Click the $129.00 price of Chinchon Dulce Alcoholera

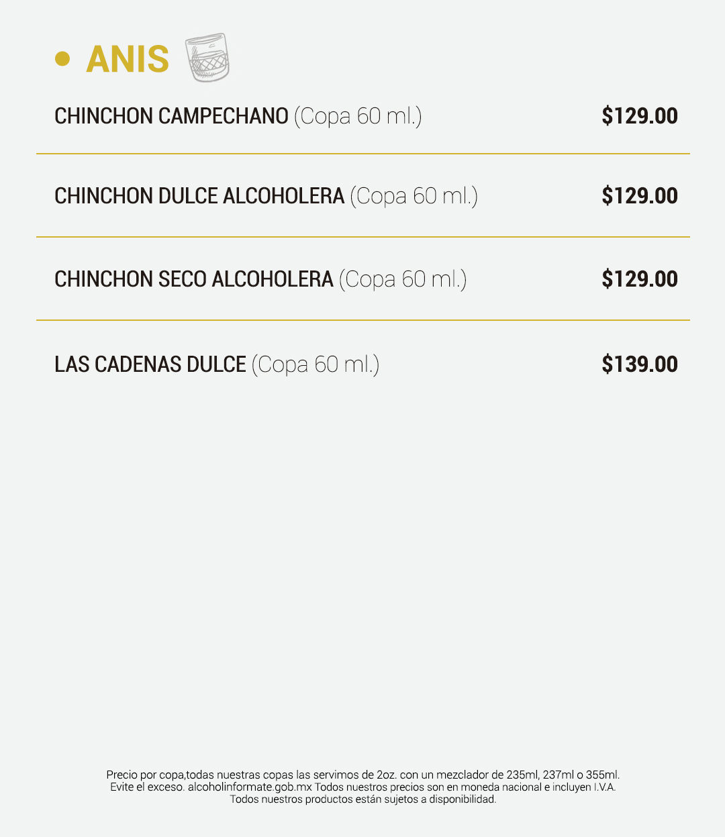tap(640, 196)
